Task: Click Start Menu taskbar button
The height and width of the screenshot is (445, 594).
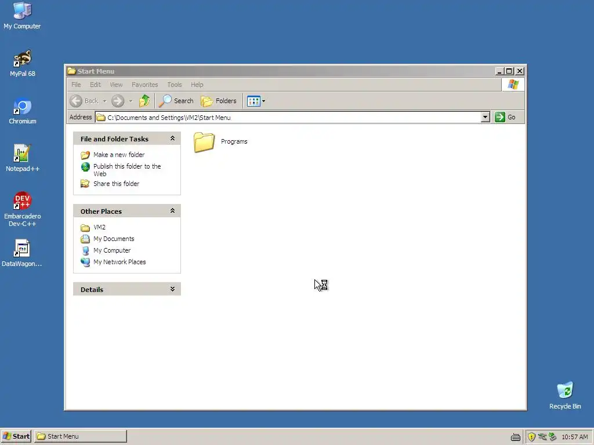Action: tap(81, 436)
